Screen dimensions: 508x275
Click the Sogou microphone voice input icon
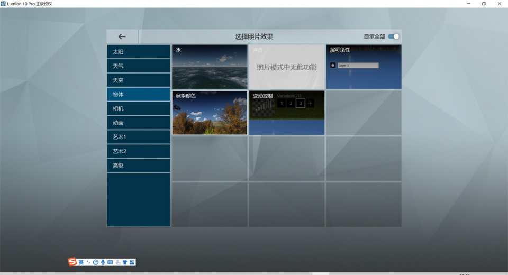click(x=103, y=262)
